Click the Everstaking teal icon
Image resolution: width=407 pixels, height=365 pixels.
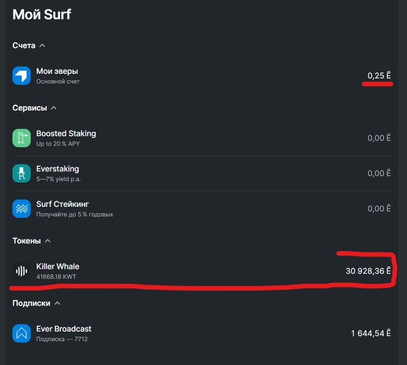tap(22, 173)
